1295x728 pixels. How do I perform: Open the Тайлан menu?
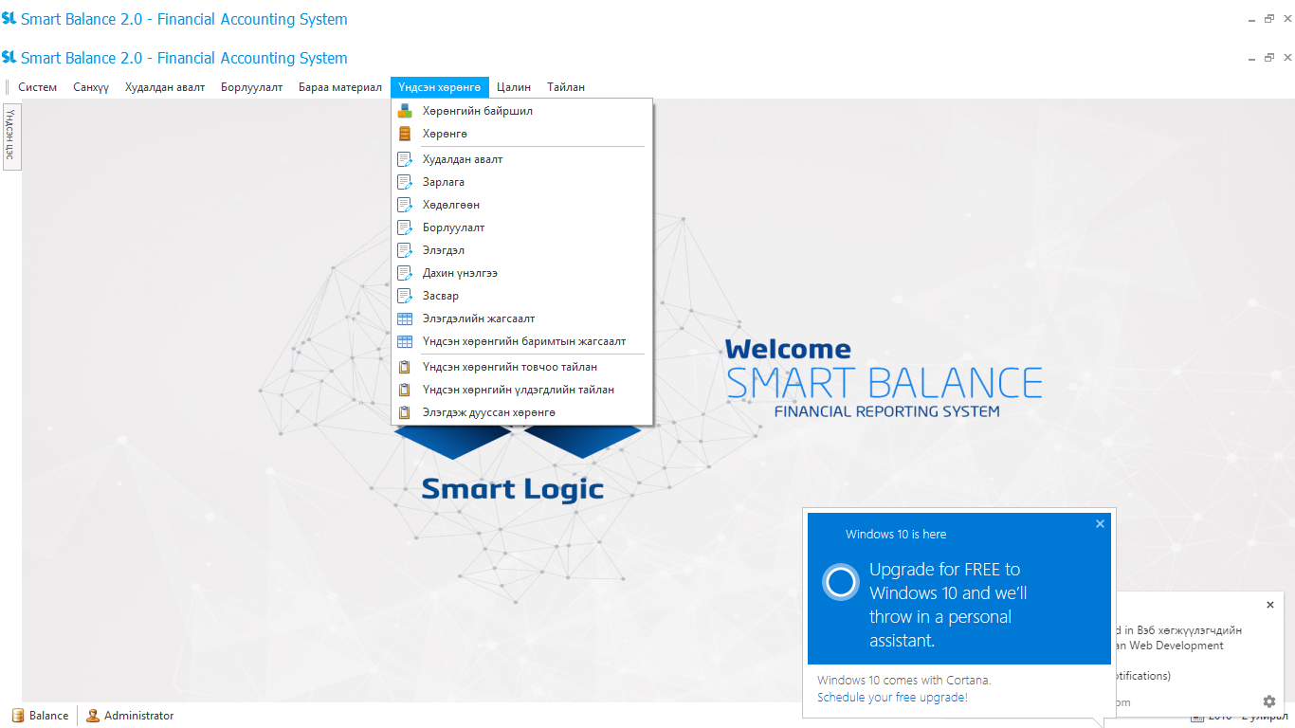(x=566, y=87)
